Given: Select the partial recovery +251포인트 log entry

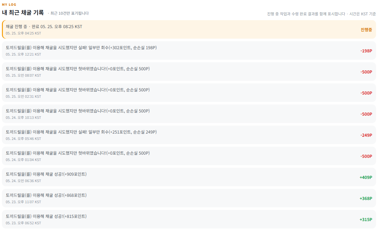Looking at the screenshot, I should coord(189,135).
